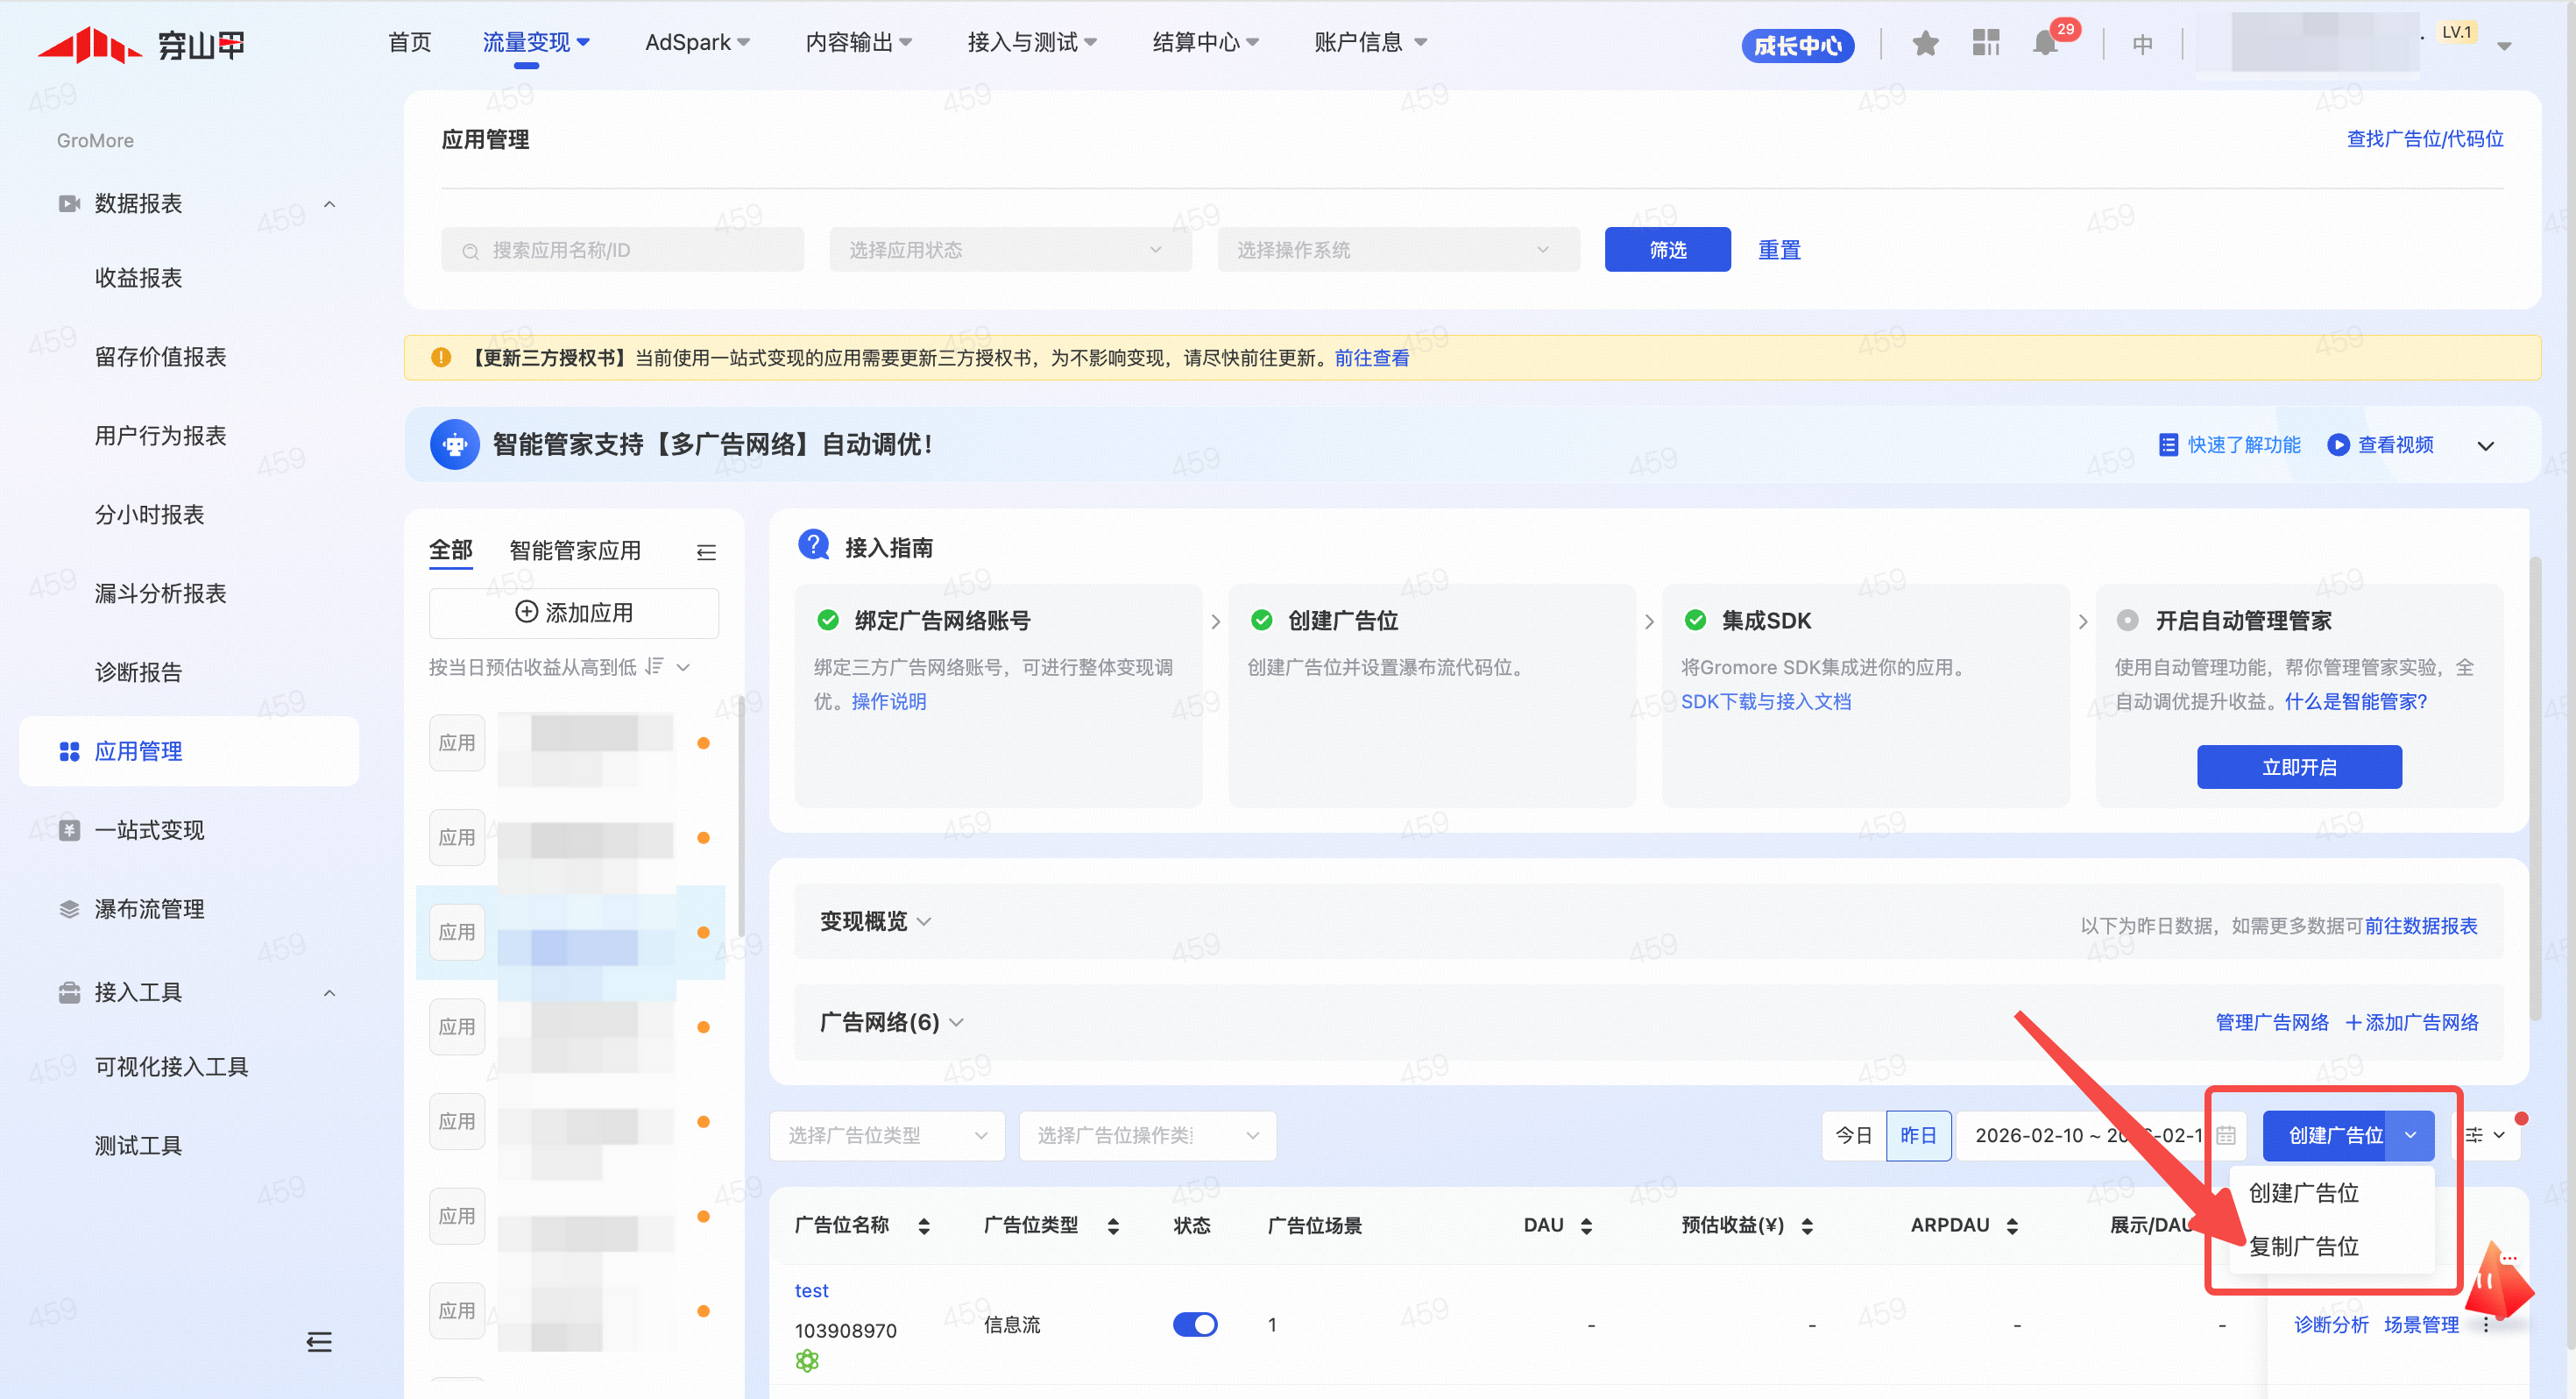
Task: Toggle the test ad slot status switch
Action: pos(1194,1324)
